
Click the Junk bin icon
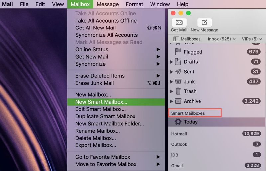tap(178, 81)
